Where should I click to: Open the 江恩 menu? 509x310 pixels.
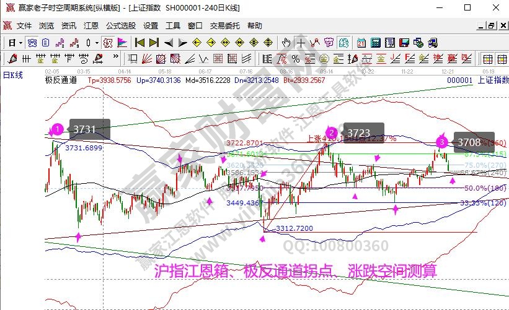tap(91, 26)
